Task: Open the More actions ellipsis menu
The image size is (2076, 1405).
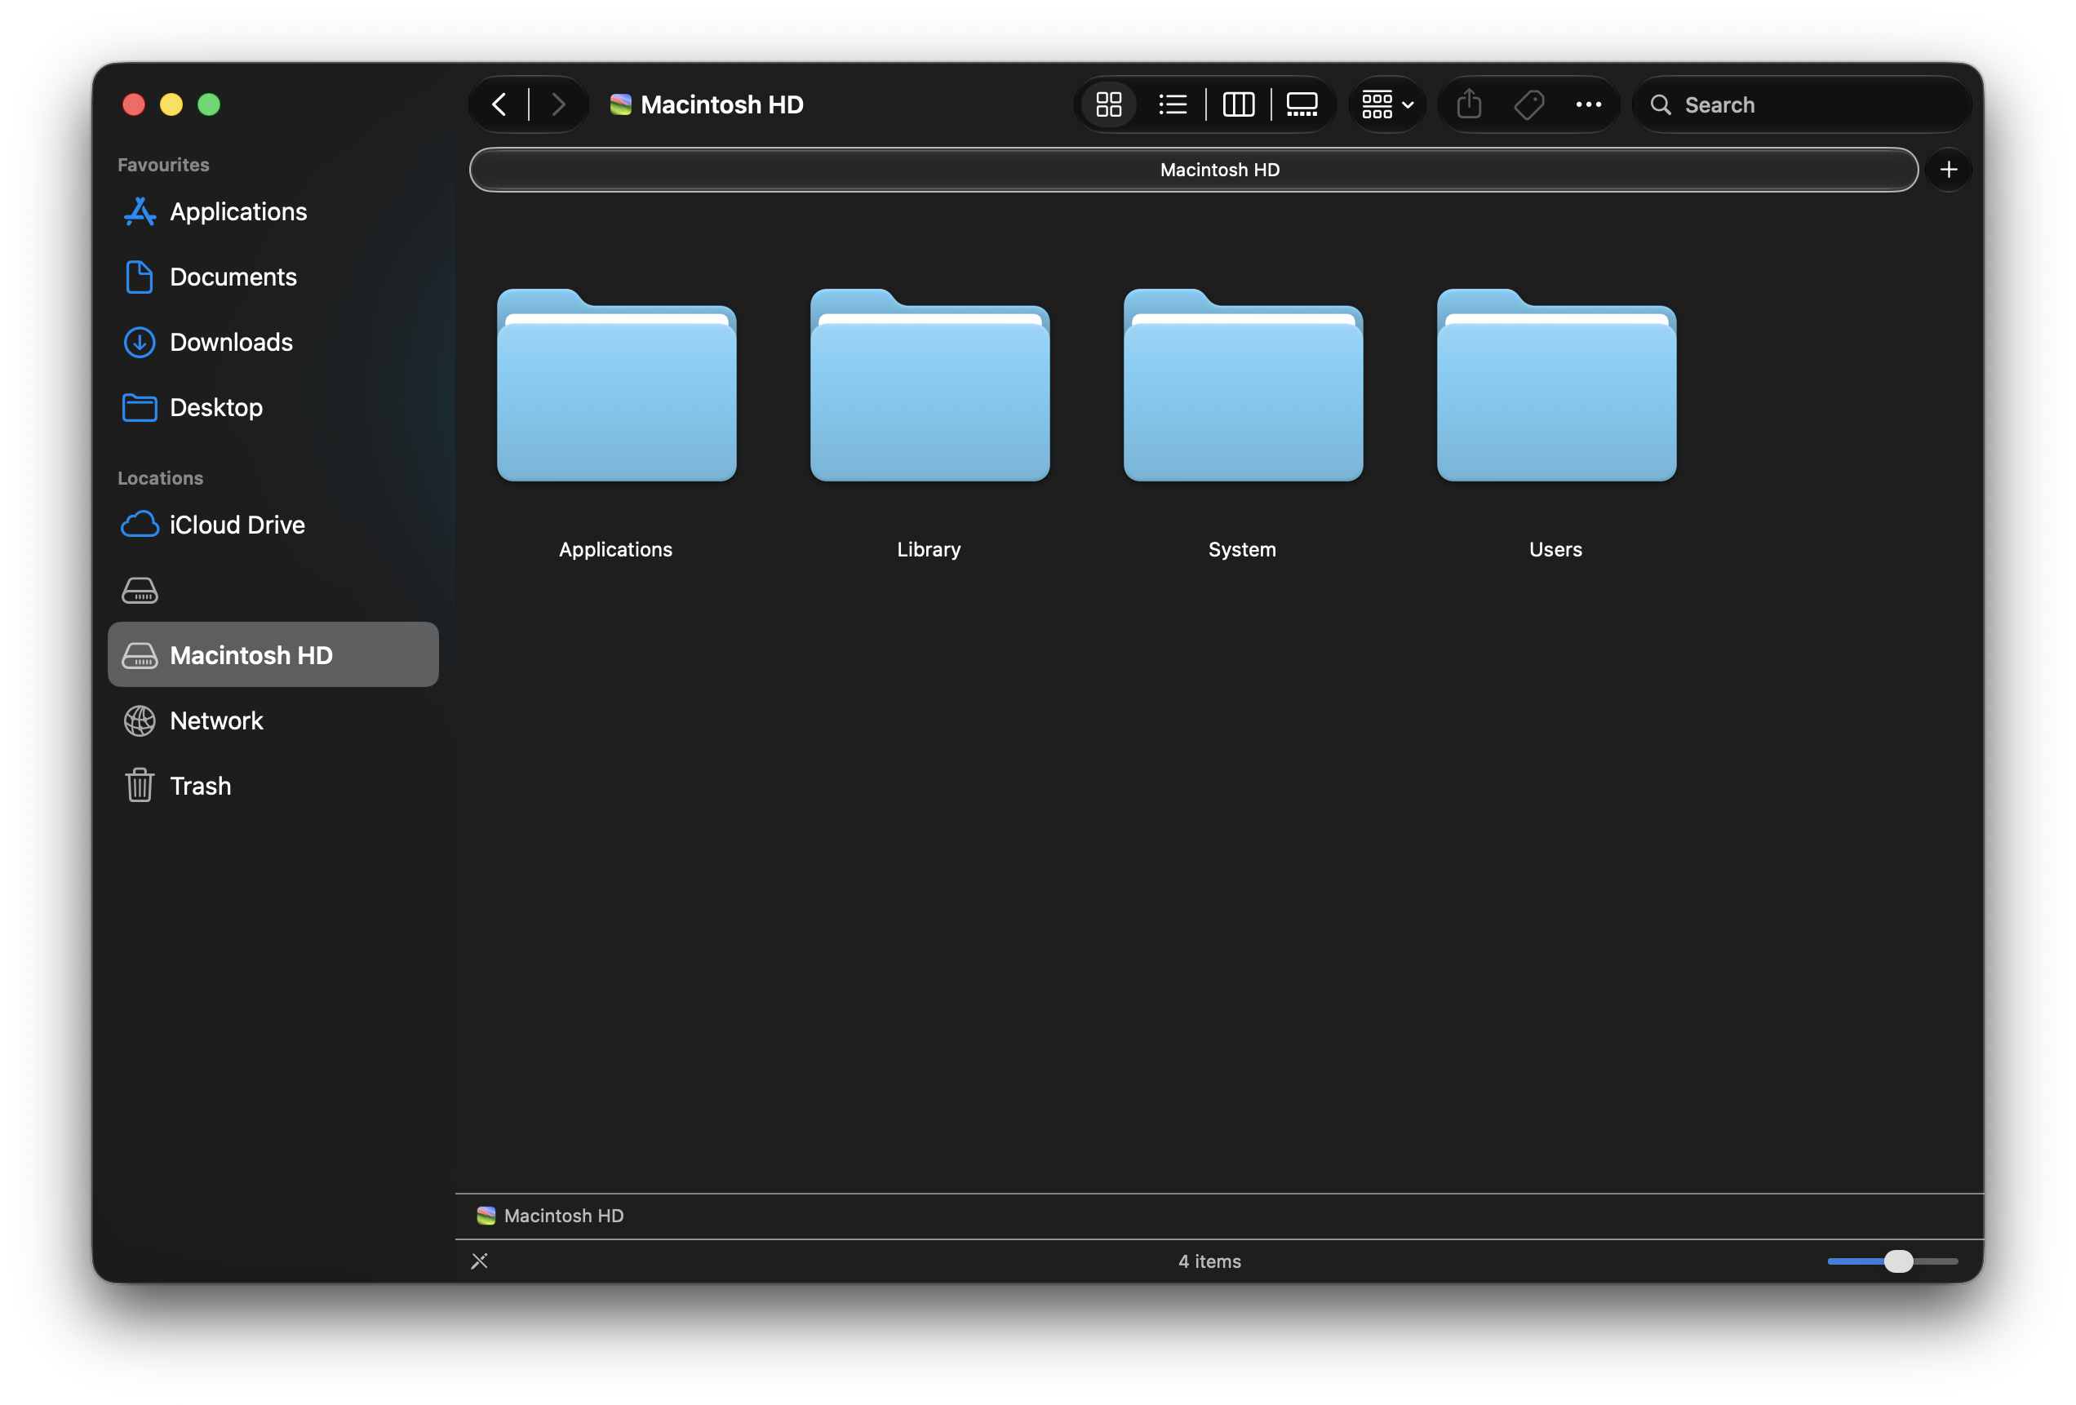Action: (x=1588, y=104)
